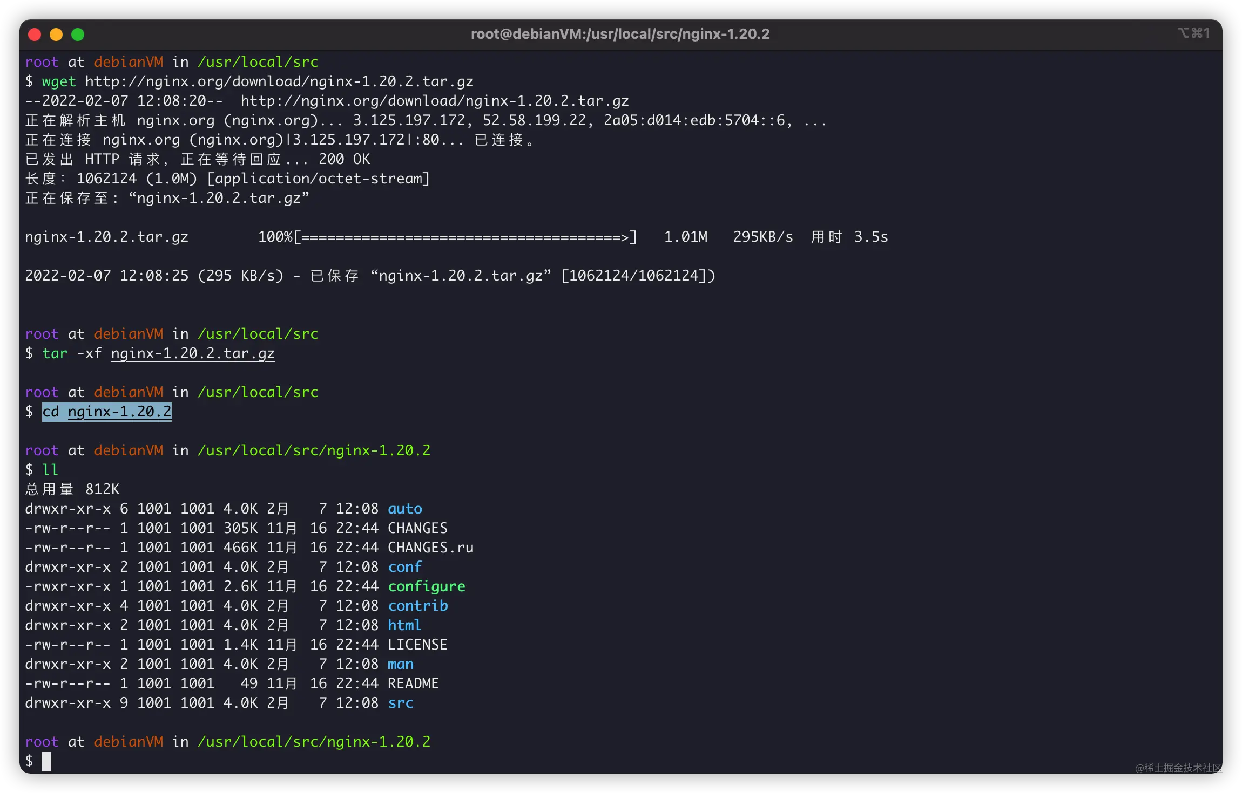Click the saving-to file name line “nginx-1.20.2.tar.gz”
The image size is (1242, 793).
point(219,198)
